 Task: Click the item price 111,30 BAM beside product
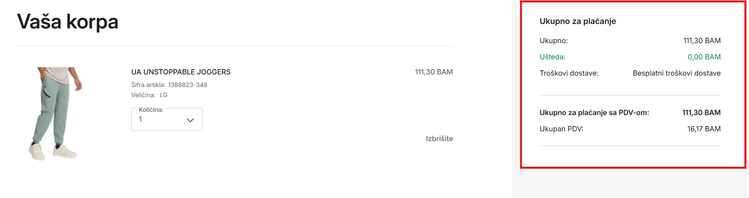[433, 72]
